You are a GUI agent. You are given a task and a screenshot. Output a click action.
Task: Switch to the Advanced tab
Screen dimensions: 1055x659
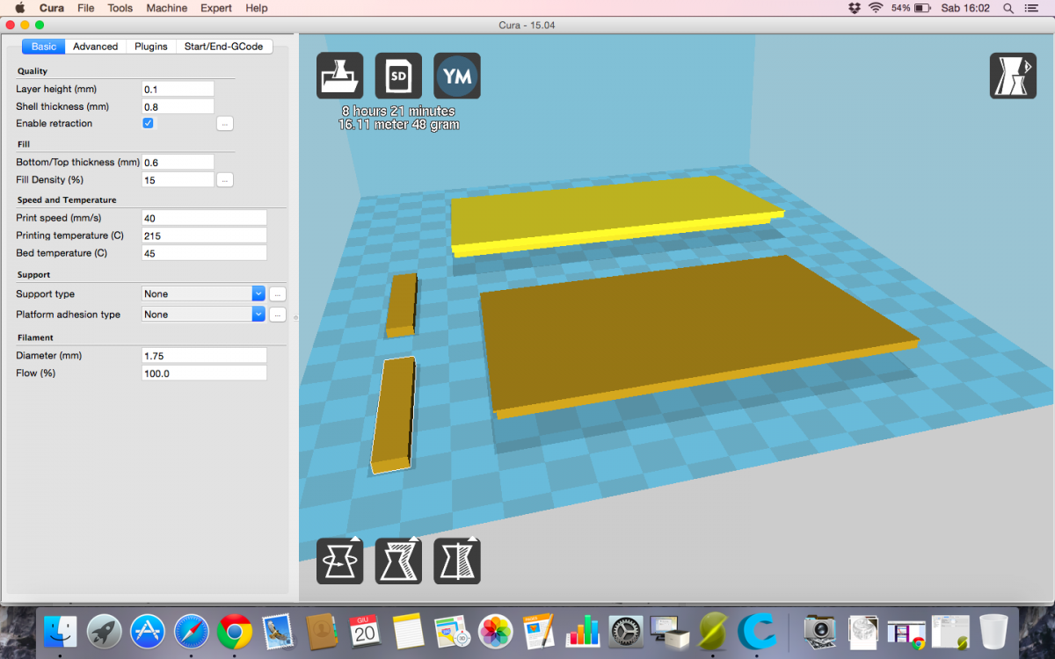(95, 47)
